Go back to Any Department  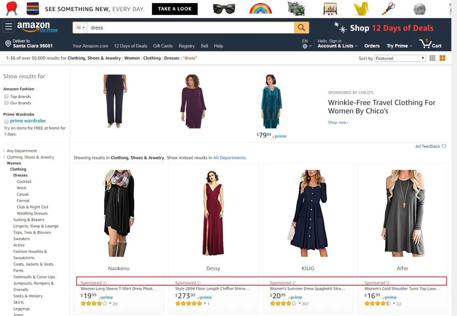point(22,151)
